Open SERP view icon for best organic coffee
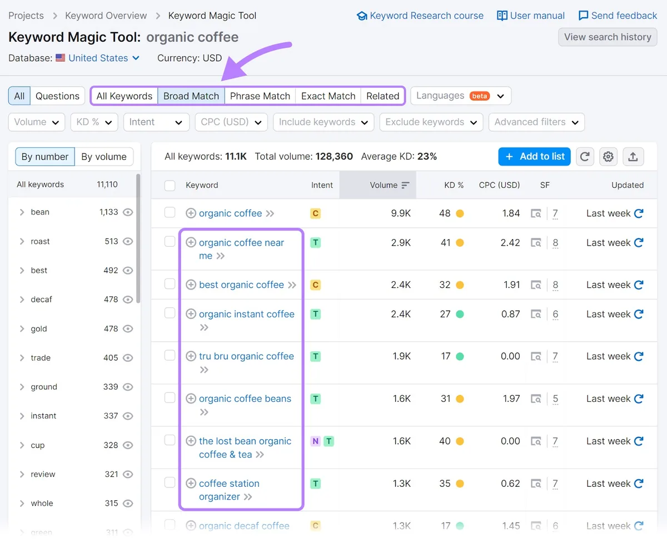 [536, 285]
